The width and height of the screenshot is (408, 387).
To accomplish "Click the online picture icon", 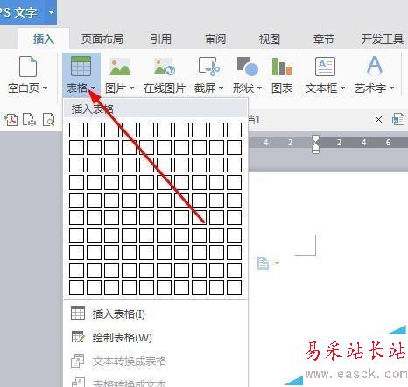I will pos(165,67).
